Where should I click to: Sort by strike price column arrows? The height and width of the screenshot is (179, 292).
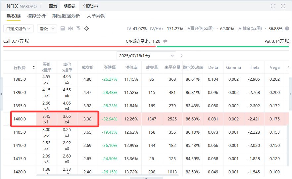click(34, 67)
